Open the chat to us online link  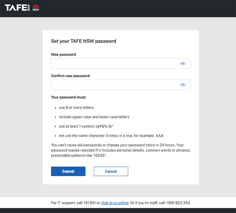point(114,203)
